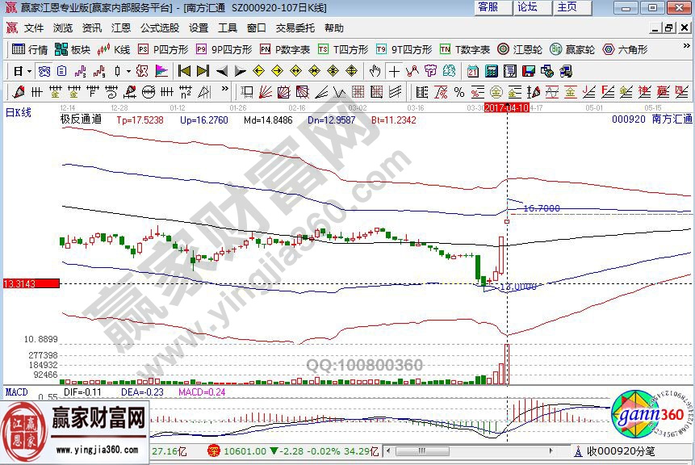Open the 交易委托 menu

coord(295,27)
